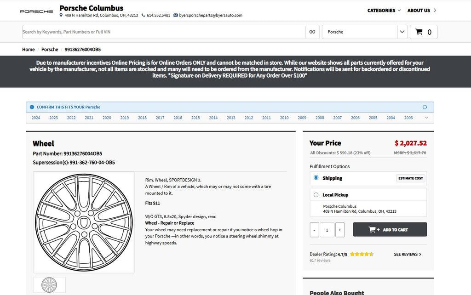471x295 pixels.
Task: Select the Shipping fulfillment option
Action: coord(316,178)
